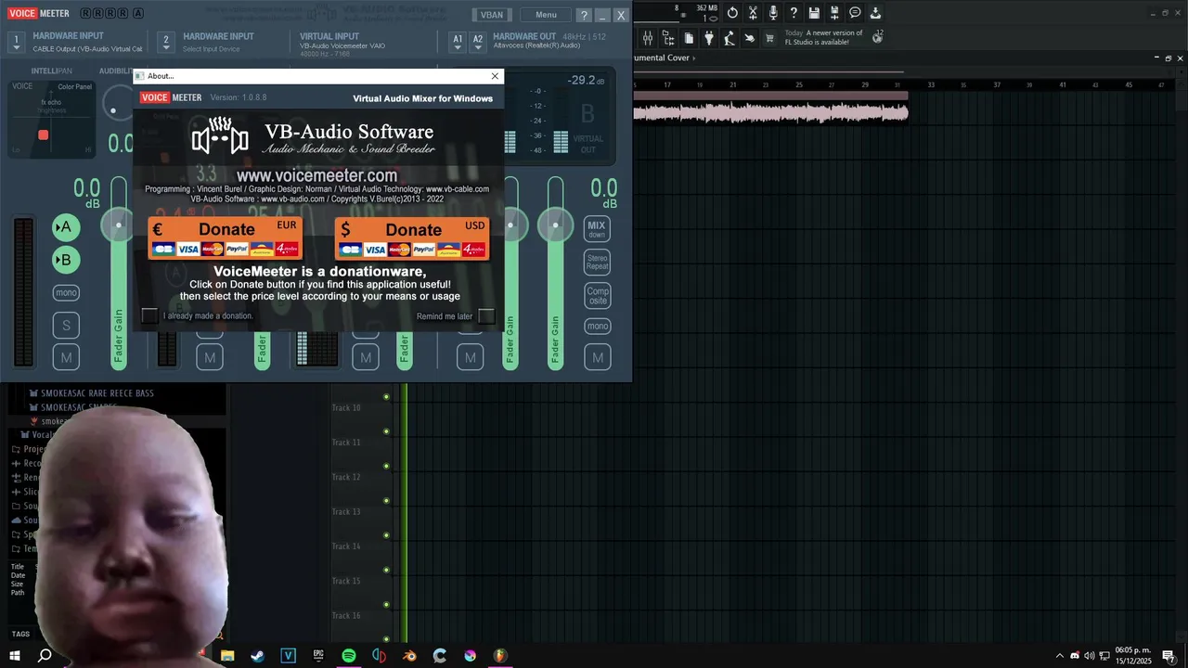1188x668 pixels.
Task: Open Windows Start menu
Action: (15, 656)
